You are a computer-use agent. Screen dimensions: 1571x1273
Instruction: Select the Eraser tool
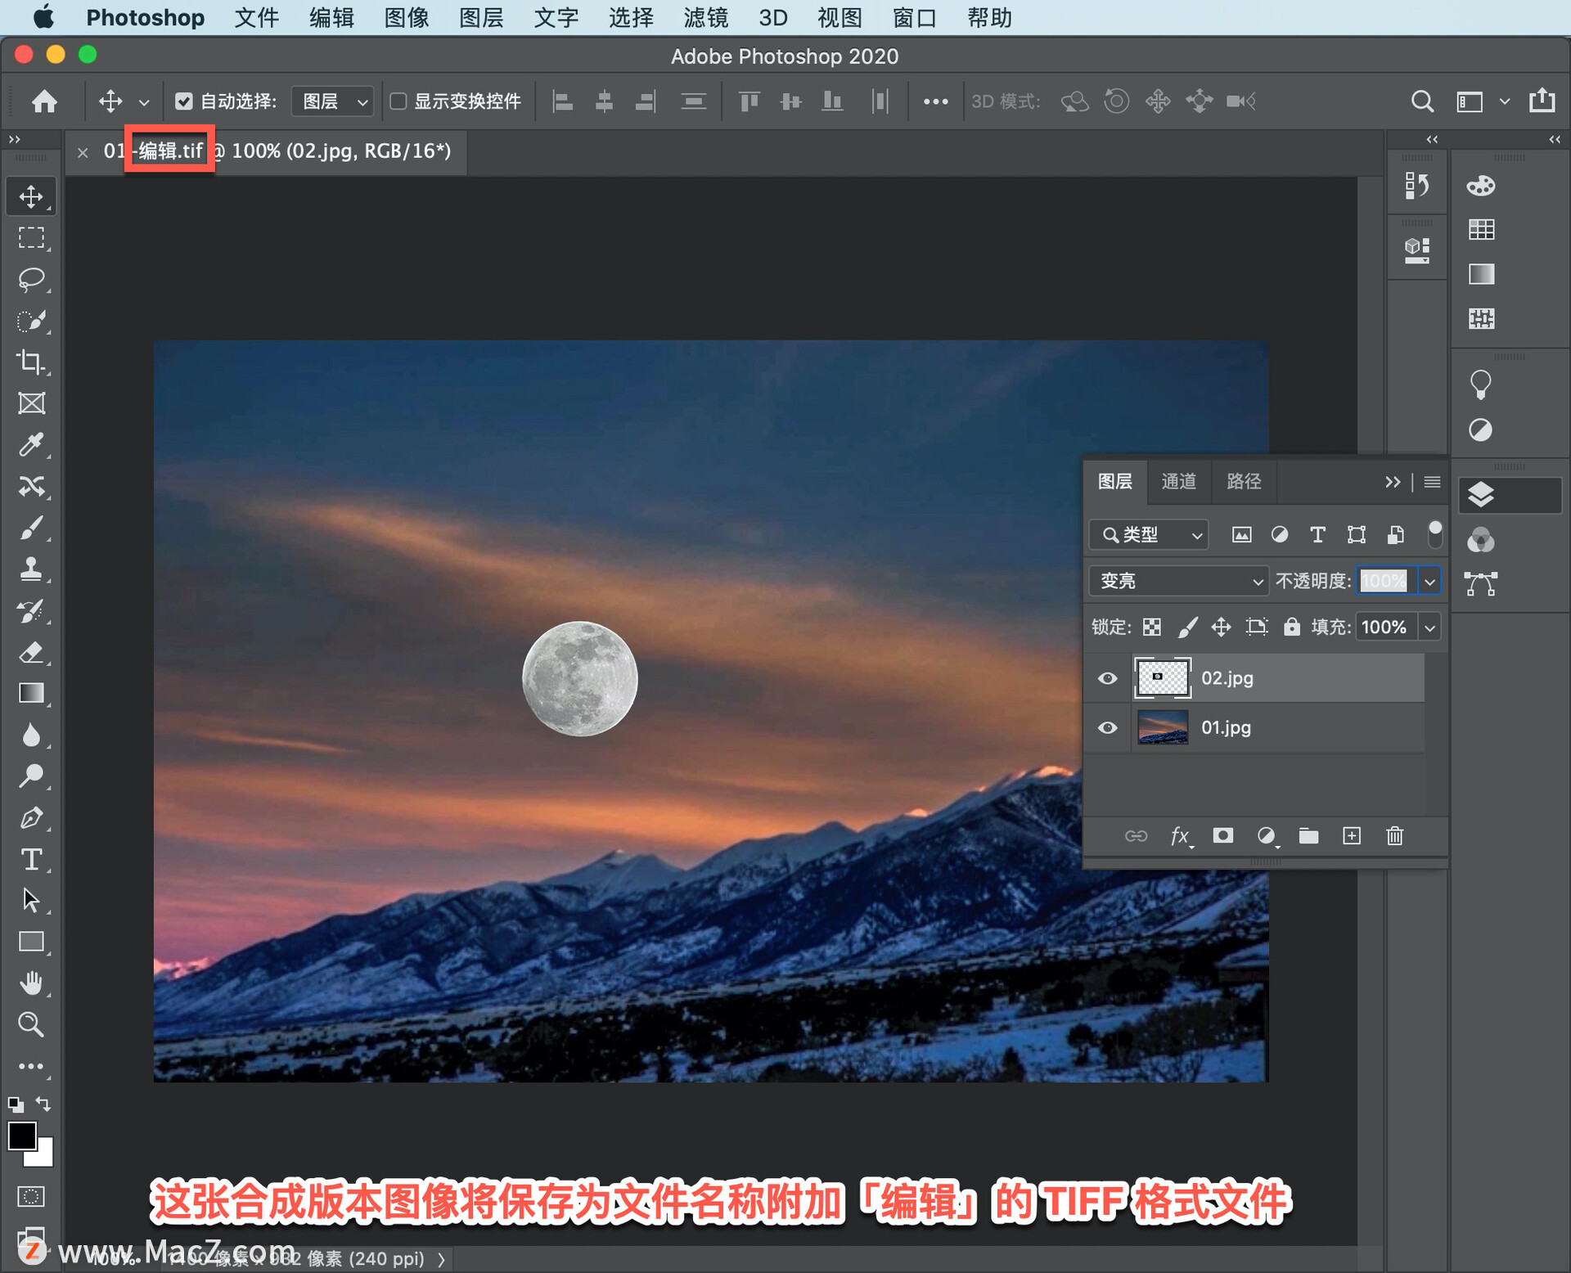[x=31, y=652]
